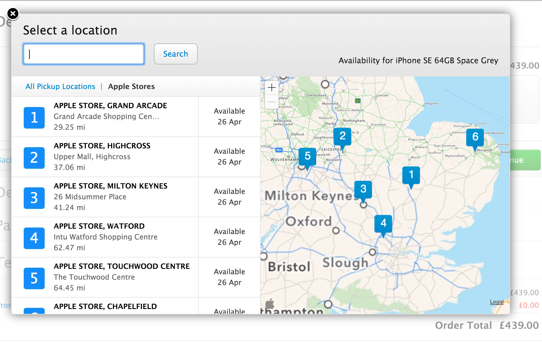This screenshot has width=542, height=342.
Task: Click the Apple logo on the map
Action: coord(270,304)
